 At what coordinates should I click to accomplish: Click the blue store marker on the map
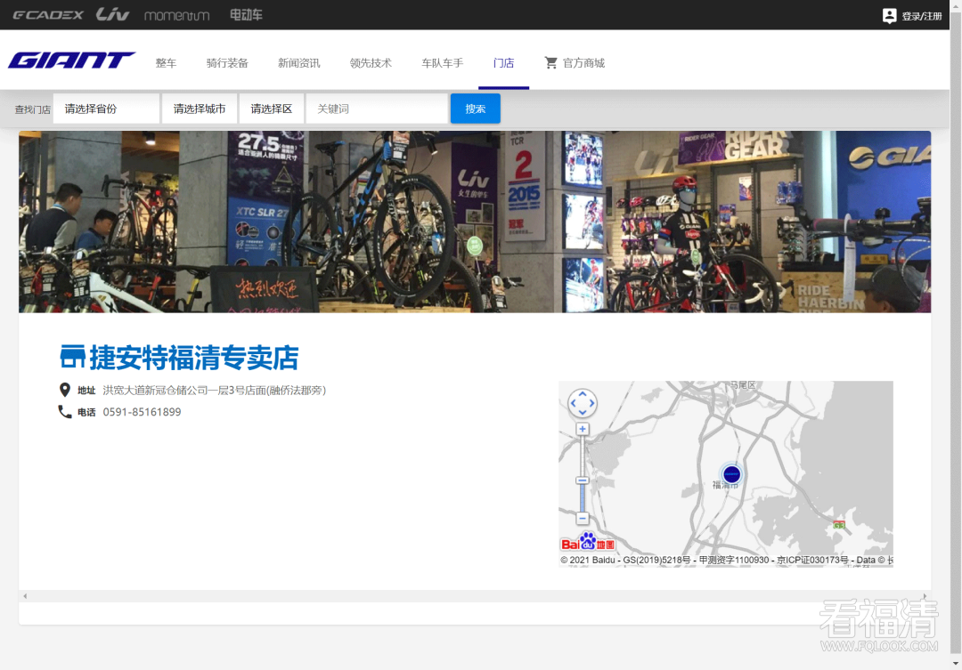[x=731, y=474]
